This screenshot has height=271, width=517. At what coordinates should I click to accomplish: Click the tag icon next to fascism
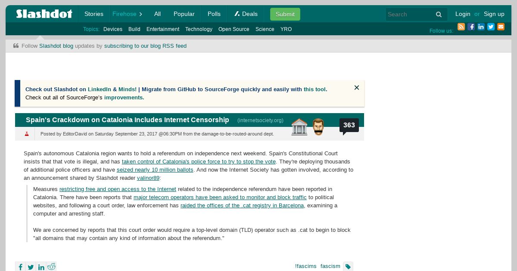click(348, 267)
